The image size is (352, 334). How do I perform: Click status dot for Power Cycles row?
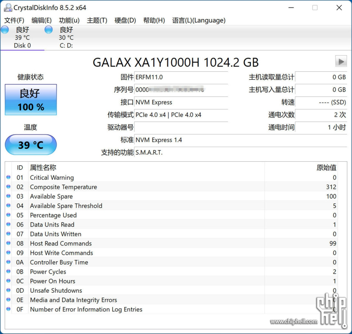[x=9, y=271]
